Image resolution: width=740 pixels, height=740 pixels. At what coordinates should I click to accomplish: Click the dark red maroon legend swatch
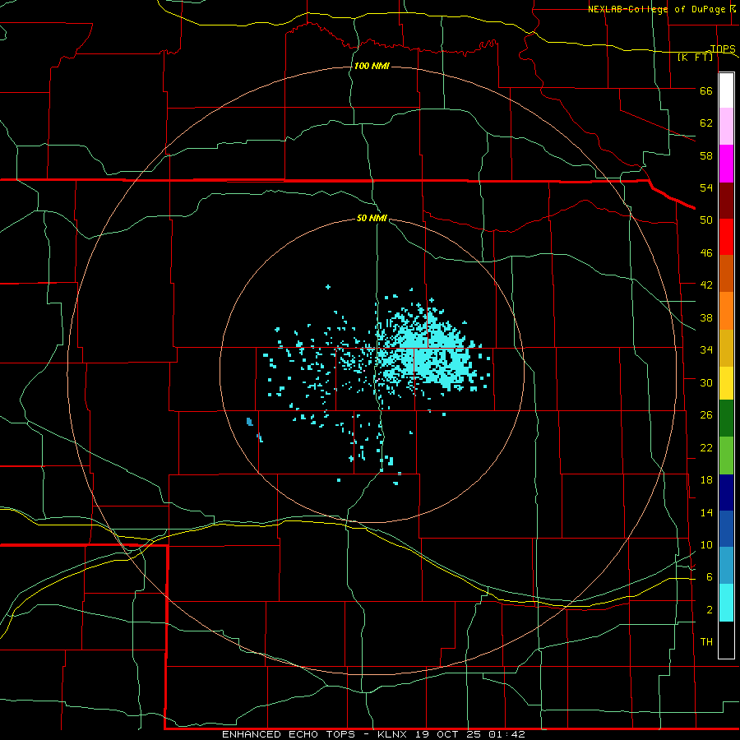click(x=726, y=200)
